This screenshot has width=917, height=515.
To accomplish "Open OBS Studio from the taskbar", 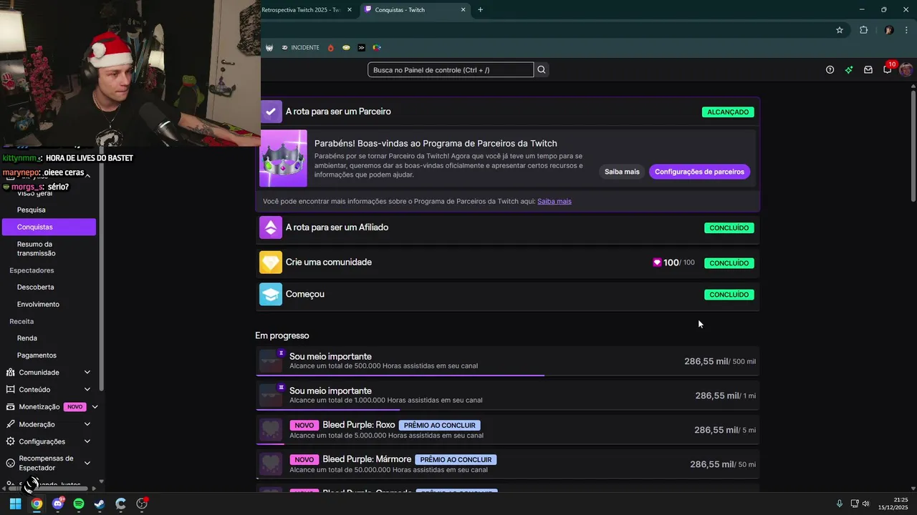I will point(142,504).
